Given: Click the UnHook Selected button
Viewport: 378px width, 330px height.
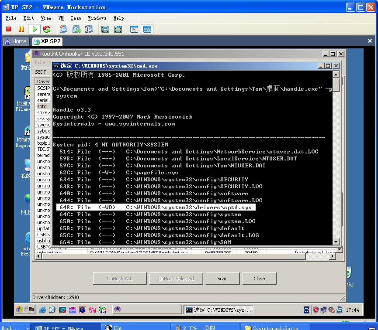Looking at the screenshot, I should tap(176, 279).
